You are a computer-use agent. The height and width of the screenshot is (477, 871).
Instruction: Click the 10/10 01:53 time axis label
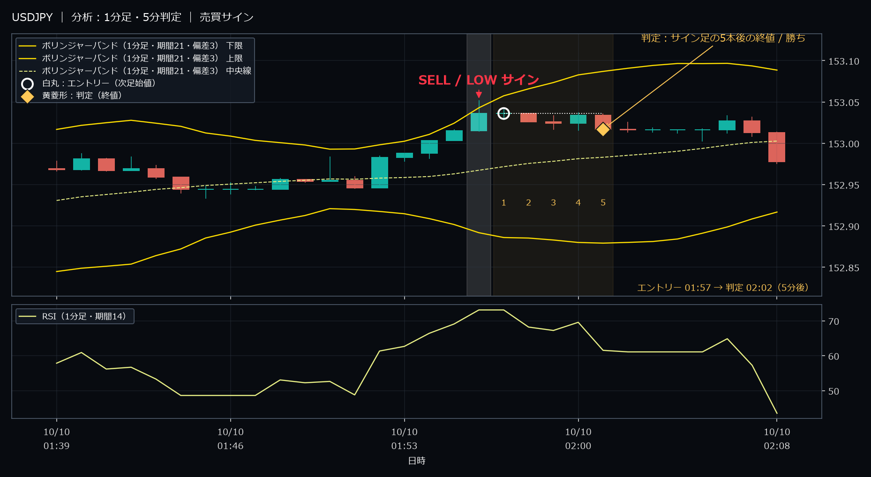[404, 439]
